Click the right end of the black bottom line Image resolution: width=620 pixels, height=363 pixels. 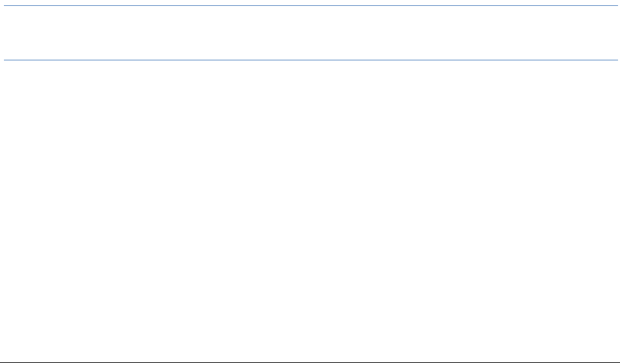(617, 359)
